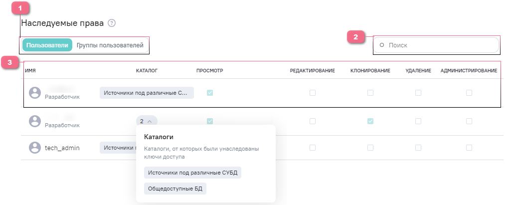Toggle Просмотр checkbox for first Разработчик

pos(210,93)
